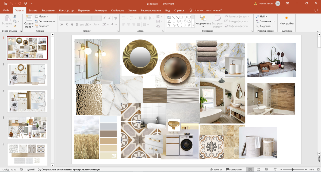Select the star shape in shapes gallery
Image resolution: width=321 pixels, height=172 pixels.
[x=189, y=25]
